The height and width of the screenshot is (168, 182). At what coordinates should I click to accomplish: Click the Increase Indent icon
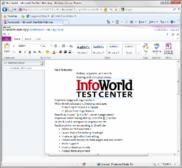click(66, 52)
